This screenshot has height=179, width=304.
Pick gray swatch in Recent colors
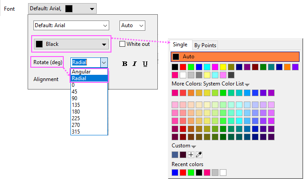(x=215, y=172)
